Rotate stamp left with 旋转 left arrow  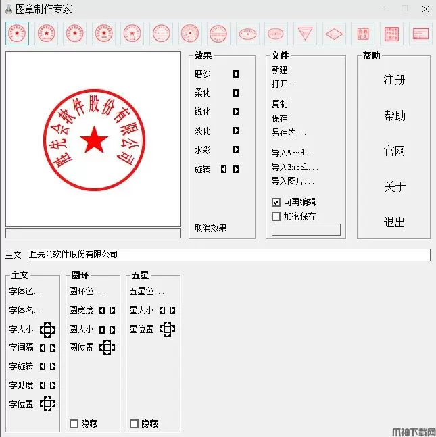[224, 169]
